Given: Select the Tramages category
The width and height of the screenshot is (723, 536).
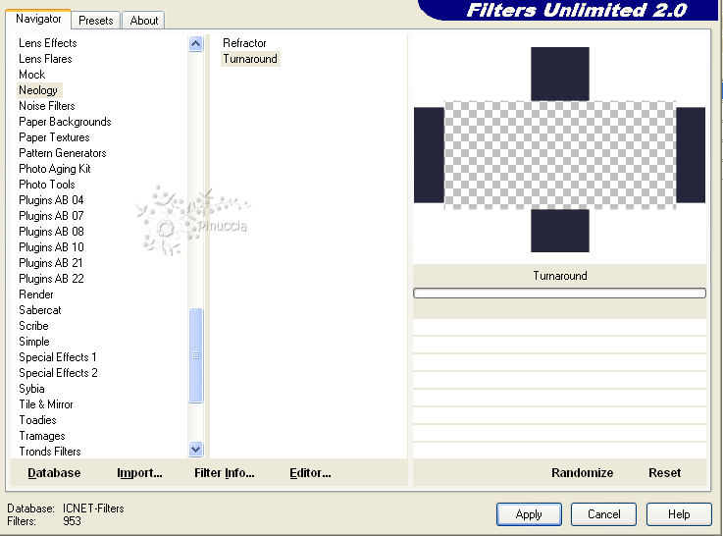Looking at the screenshot, I should click(x=42, y=435).
